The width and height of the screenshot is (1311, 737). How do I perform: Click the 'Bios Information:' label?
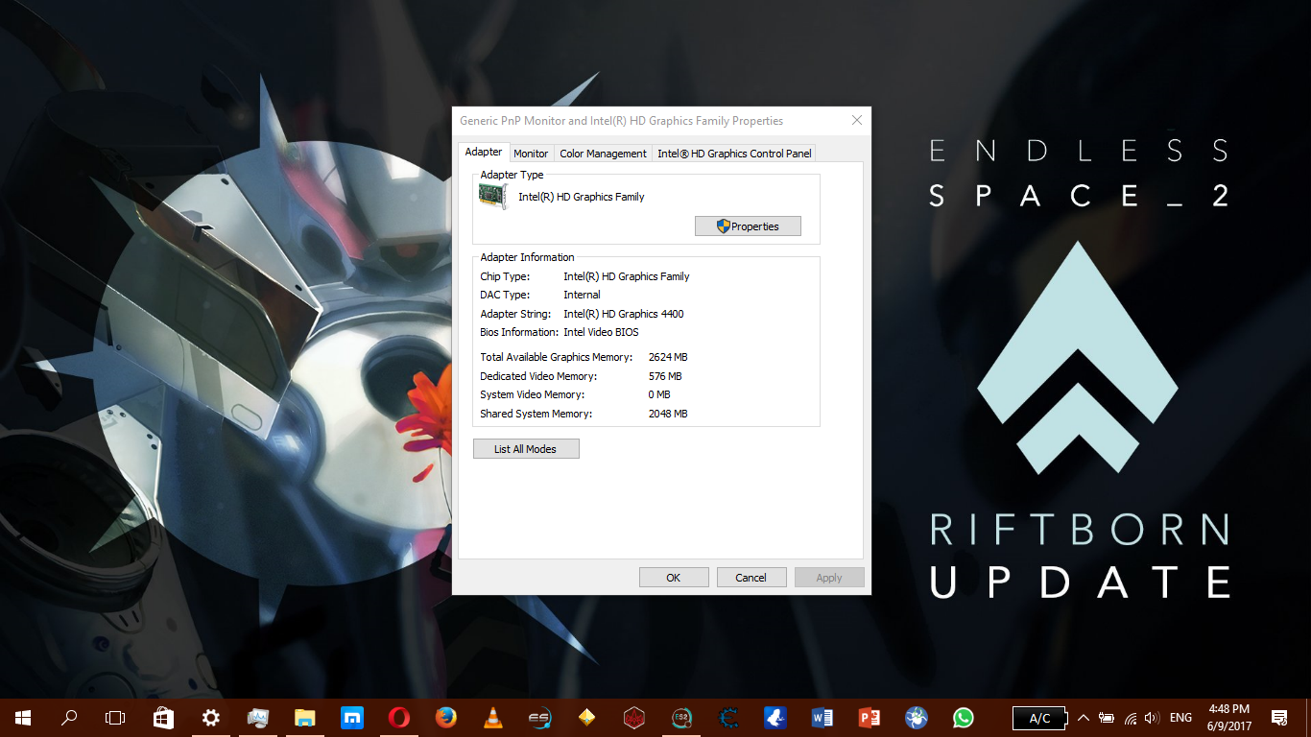(x=519, y=332)
